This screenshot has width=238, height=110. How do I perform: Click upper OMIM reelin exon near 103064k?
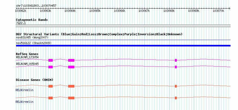click(x=71, y=86)
